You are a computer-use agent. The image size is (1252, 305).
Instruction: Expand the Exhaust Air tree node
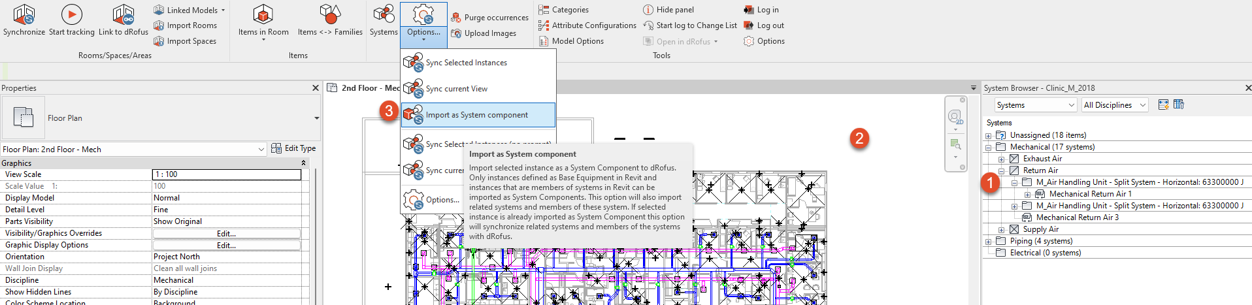(1001, 159)
